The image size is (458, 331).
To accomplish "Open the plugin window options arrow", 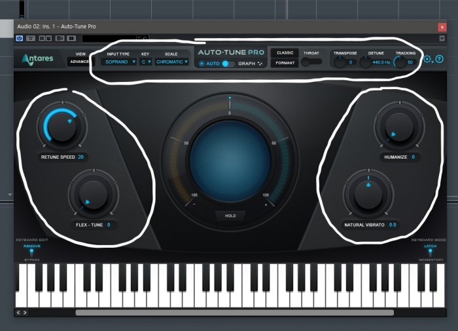I will click(x=442, y=38).
